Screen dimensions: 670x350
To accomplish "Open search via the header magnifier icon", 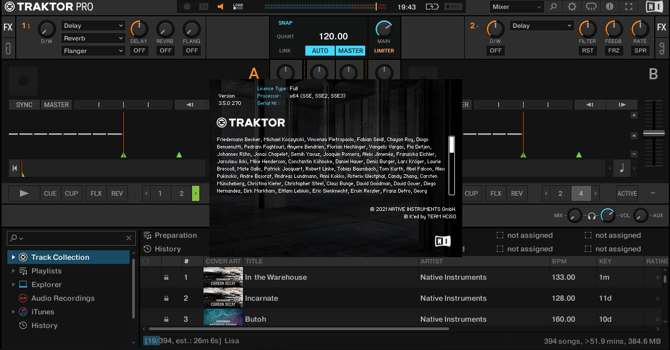I will point(554,7).
